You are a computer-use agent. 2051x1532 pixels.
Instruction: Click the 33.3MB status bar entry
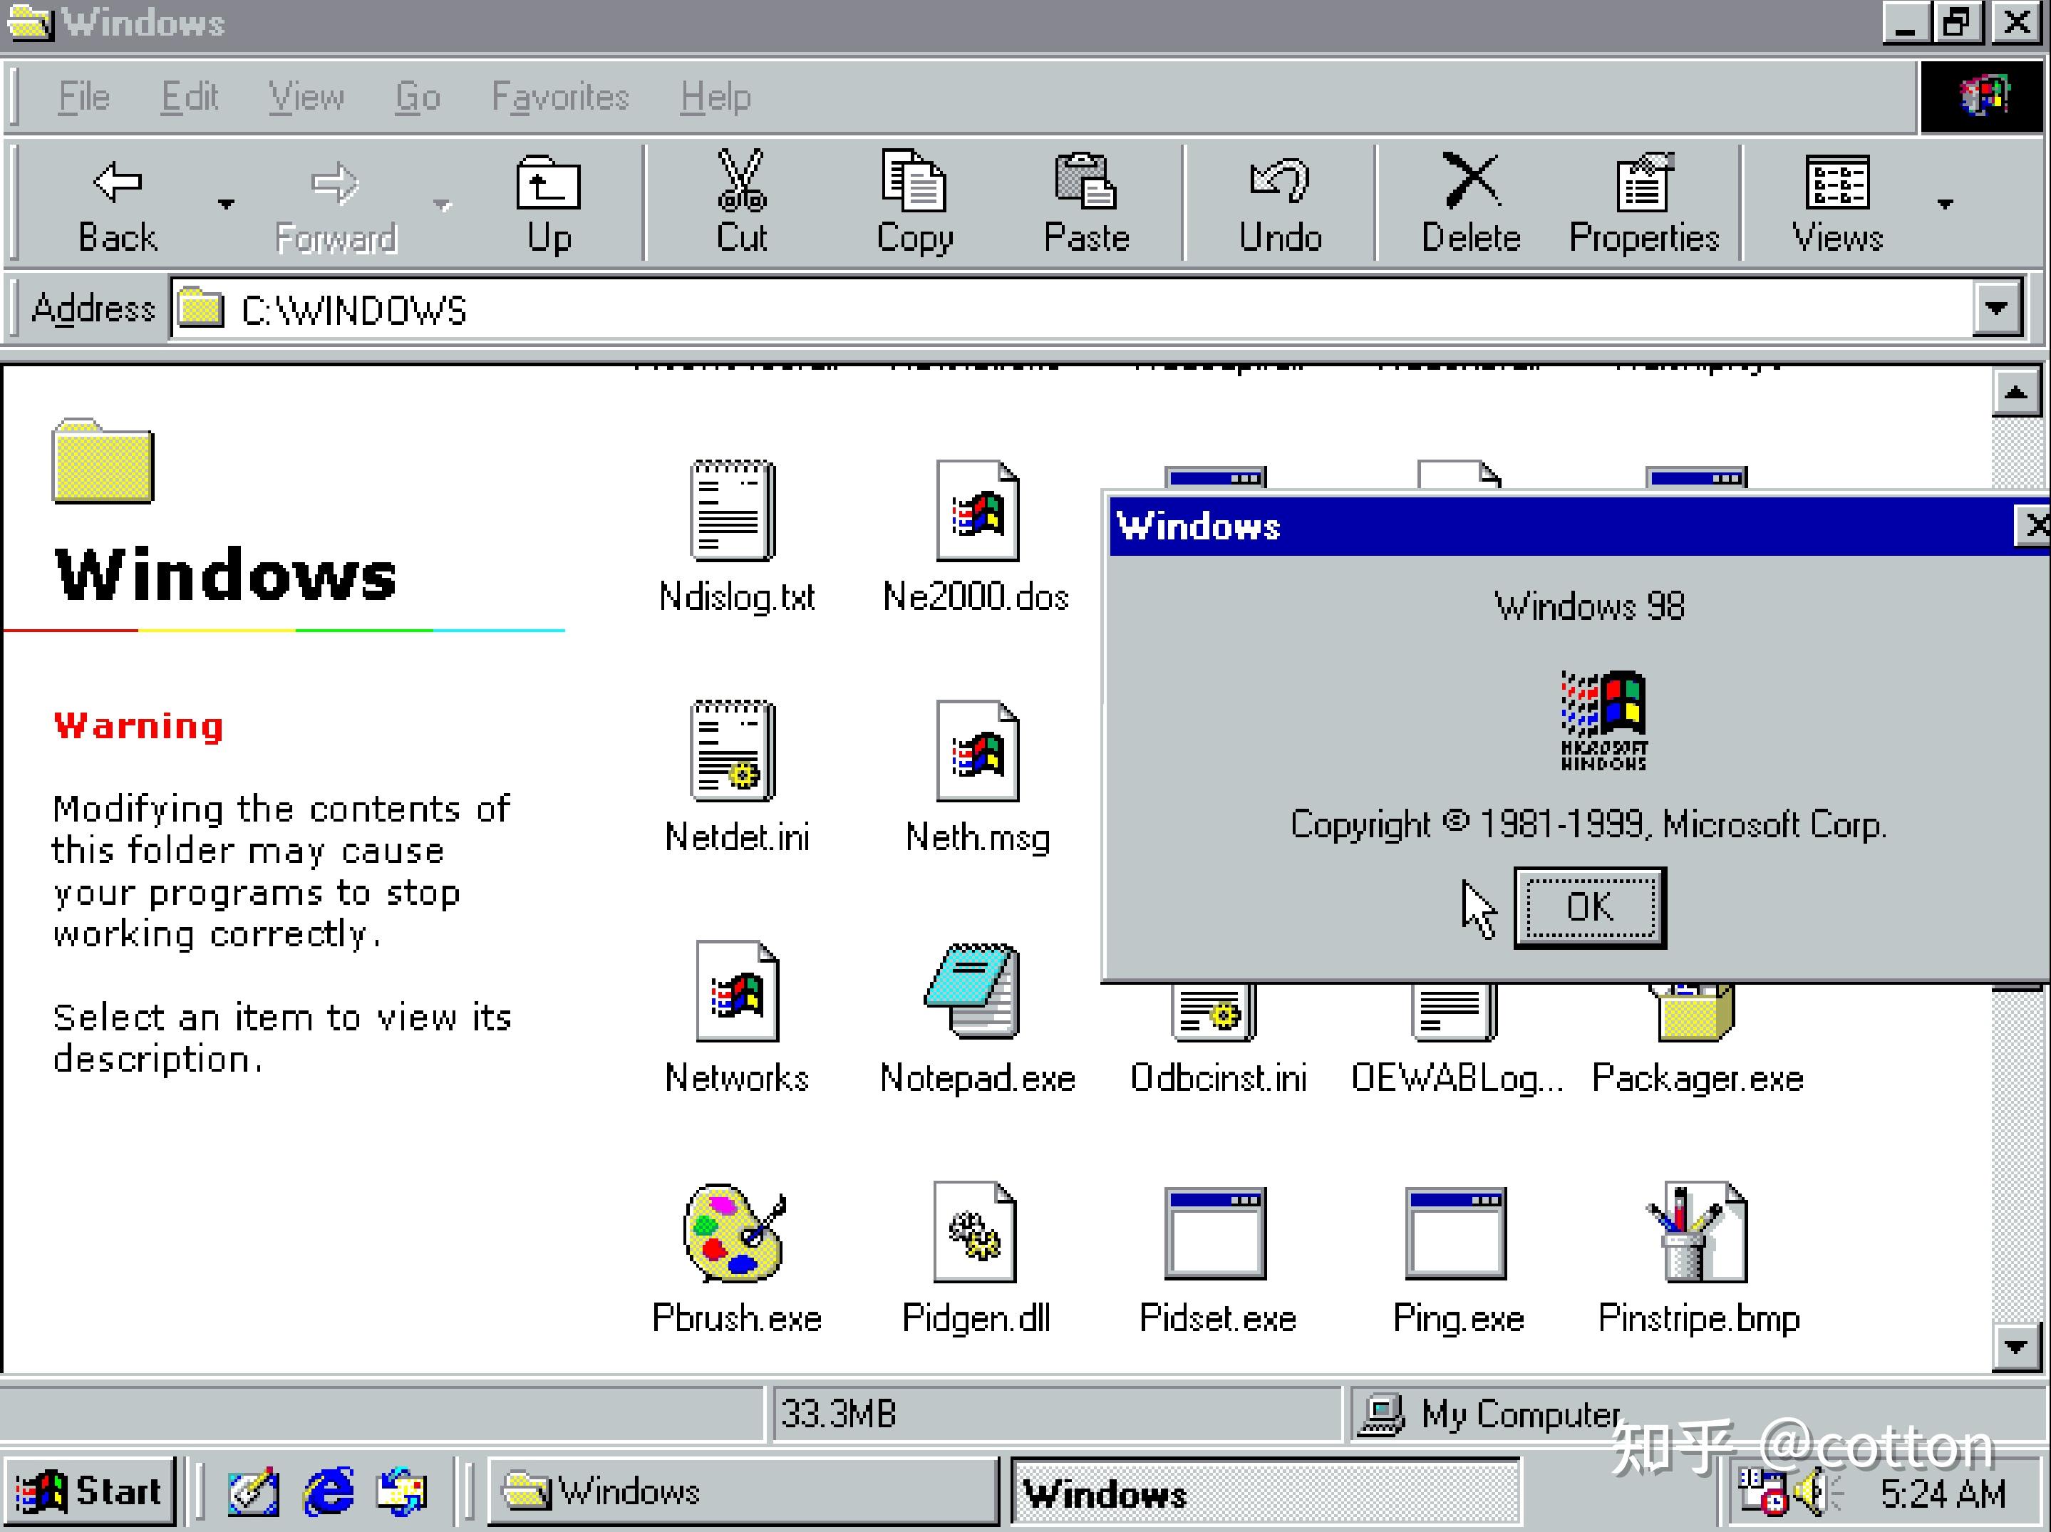point(1055,1413)
